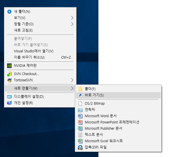Screen dimensions: 169x157
Task: Open 정렬 기준(O) menu entry
Action: 40,24
